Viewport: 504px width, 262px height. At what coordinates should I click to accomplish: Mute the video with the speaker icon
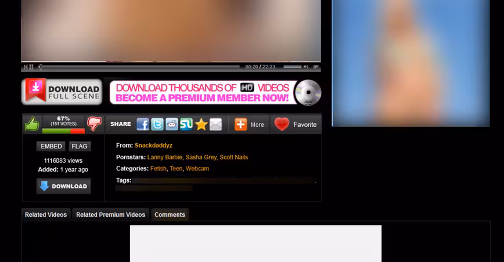click(x=305, y=67)
